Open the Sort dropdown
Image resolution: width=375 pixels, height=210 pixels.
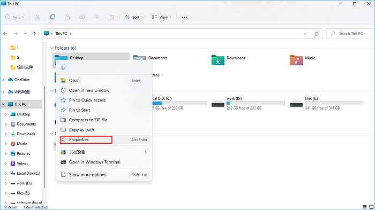tap(134, 17)
